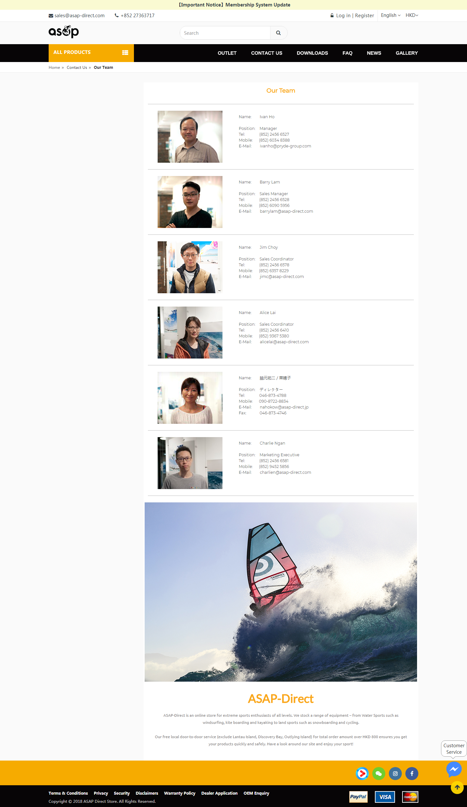Open the Instagram social icon
The width and height of the screenshot is (467, 807).
pyautogui.click(x=395, y=774)
